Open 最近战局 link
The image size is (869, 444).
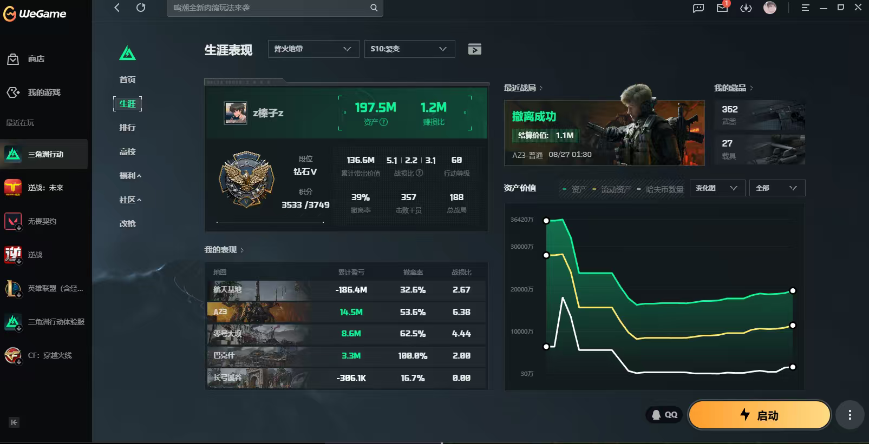(x=523, y=88)
